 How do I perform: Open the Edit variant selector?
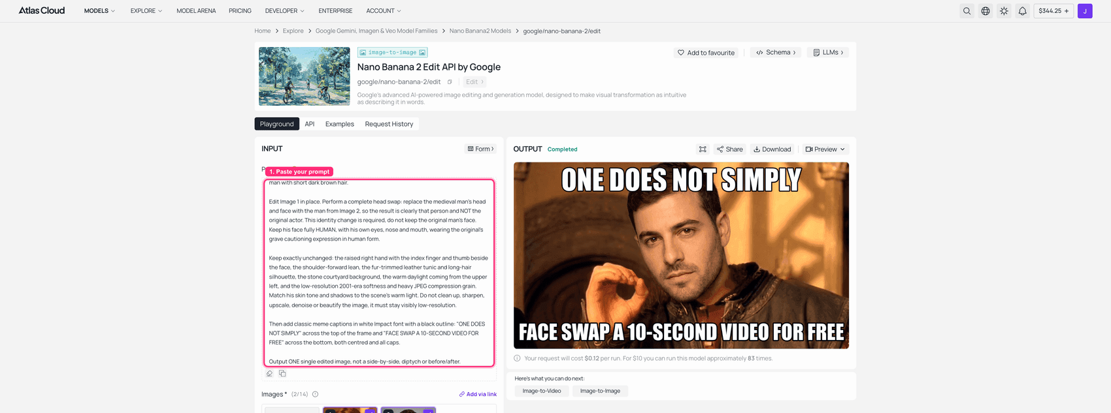[x=474, y=82]
